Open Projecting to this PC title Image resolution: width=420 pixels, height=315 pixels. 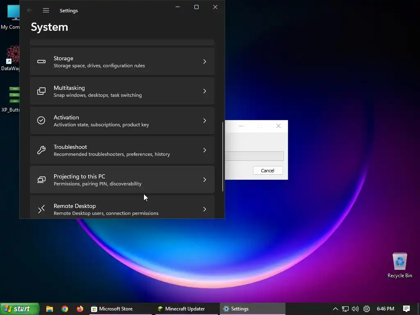(x=79, y=176)
